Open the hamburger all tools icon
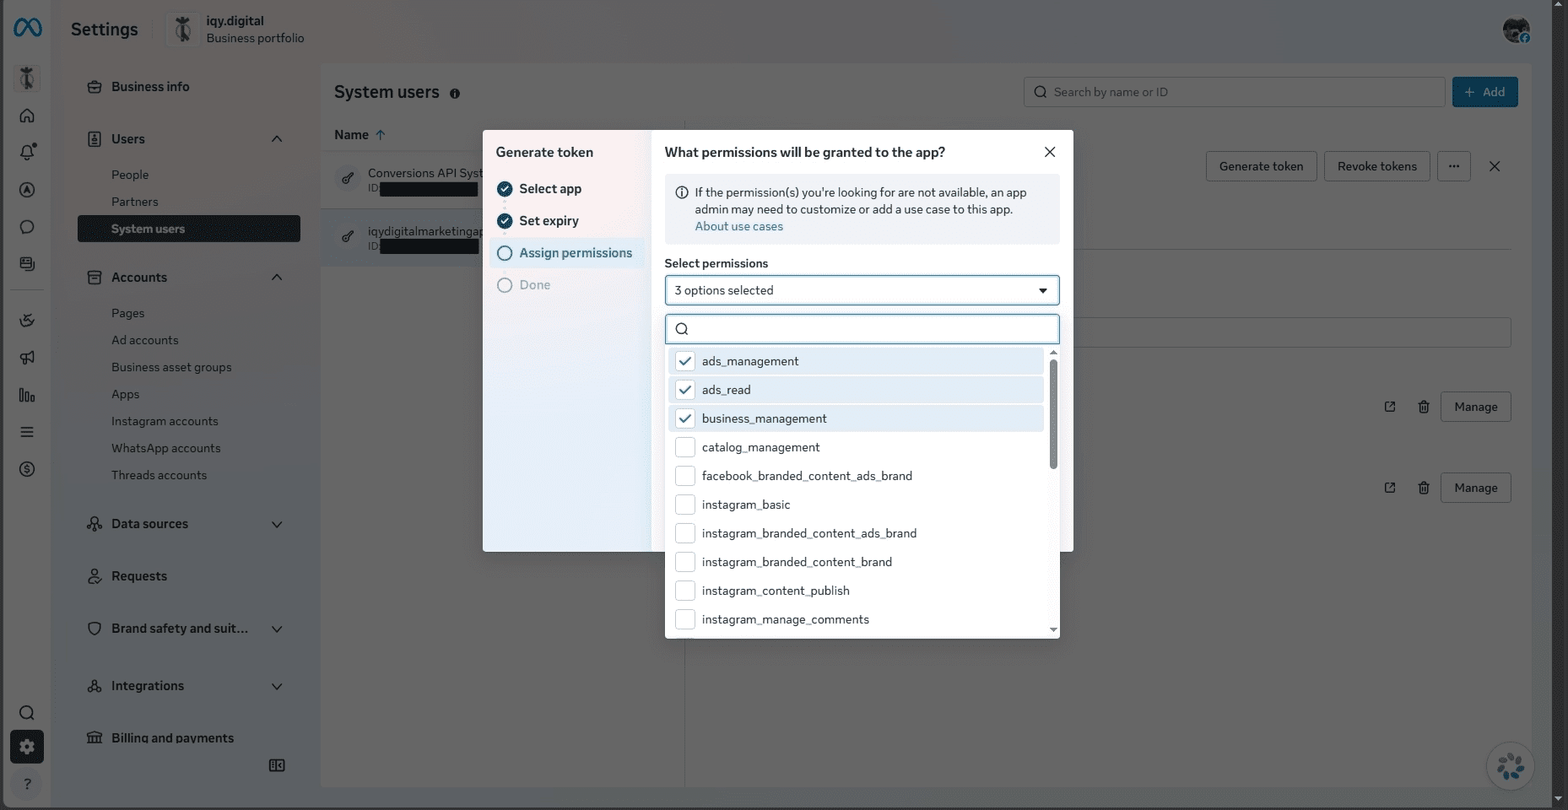Image resolution: width=1568 pixels, height=810 pixels. 27,432
